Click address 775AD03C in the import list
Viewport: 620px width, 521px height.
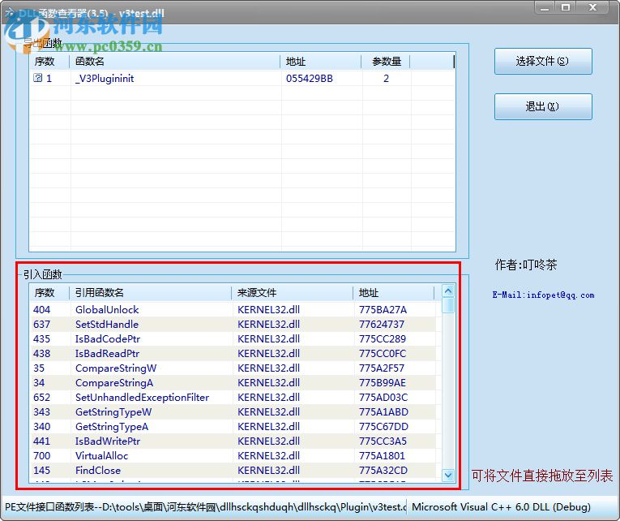pyautogui.click(x=383, y=397)
